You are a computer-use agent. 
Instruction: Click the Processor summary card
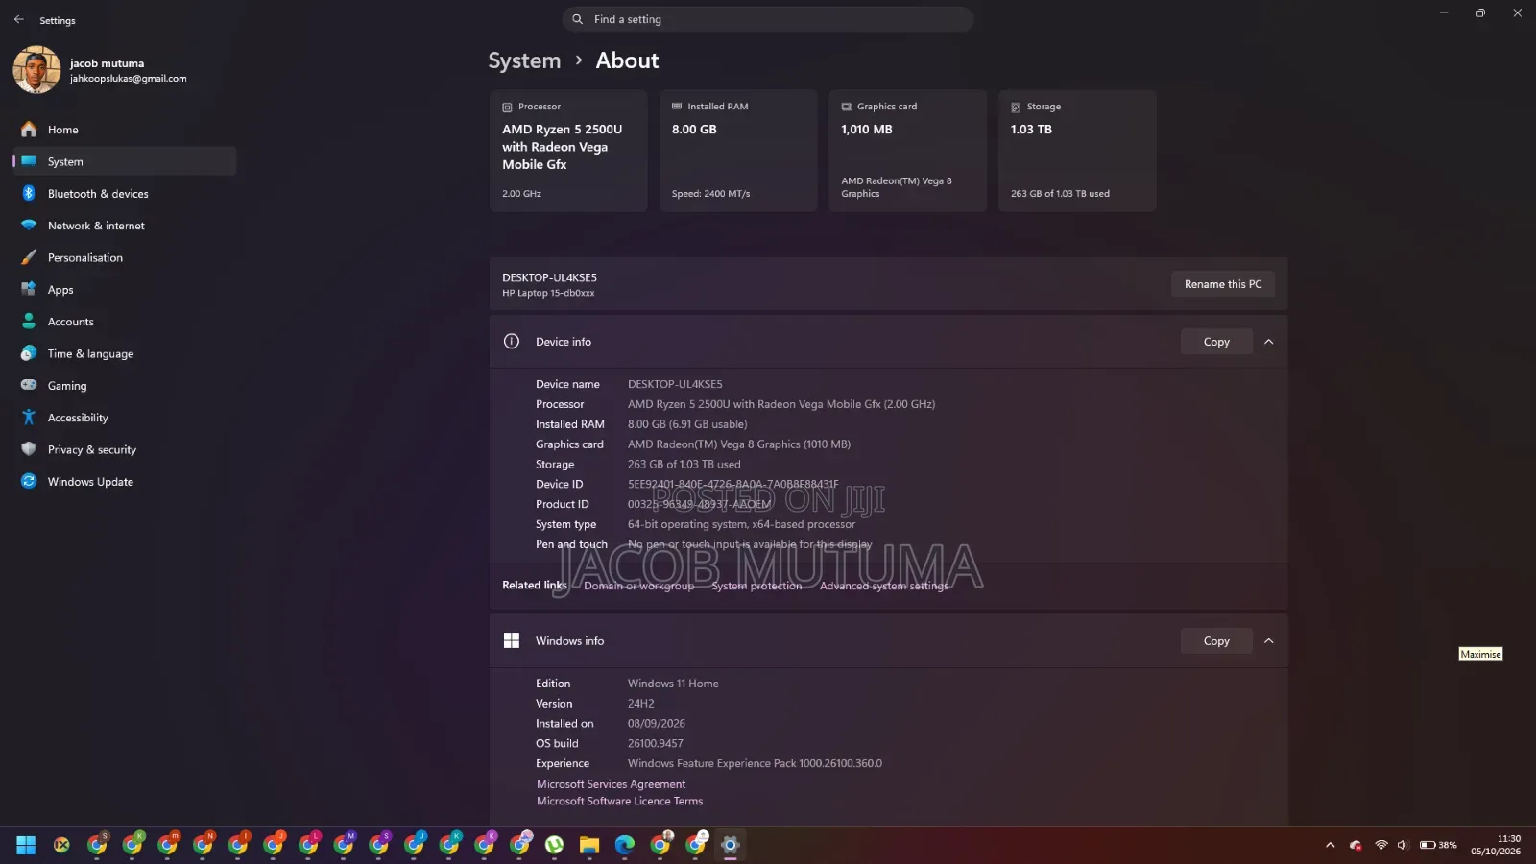pos(568,151)
